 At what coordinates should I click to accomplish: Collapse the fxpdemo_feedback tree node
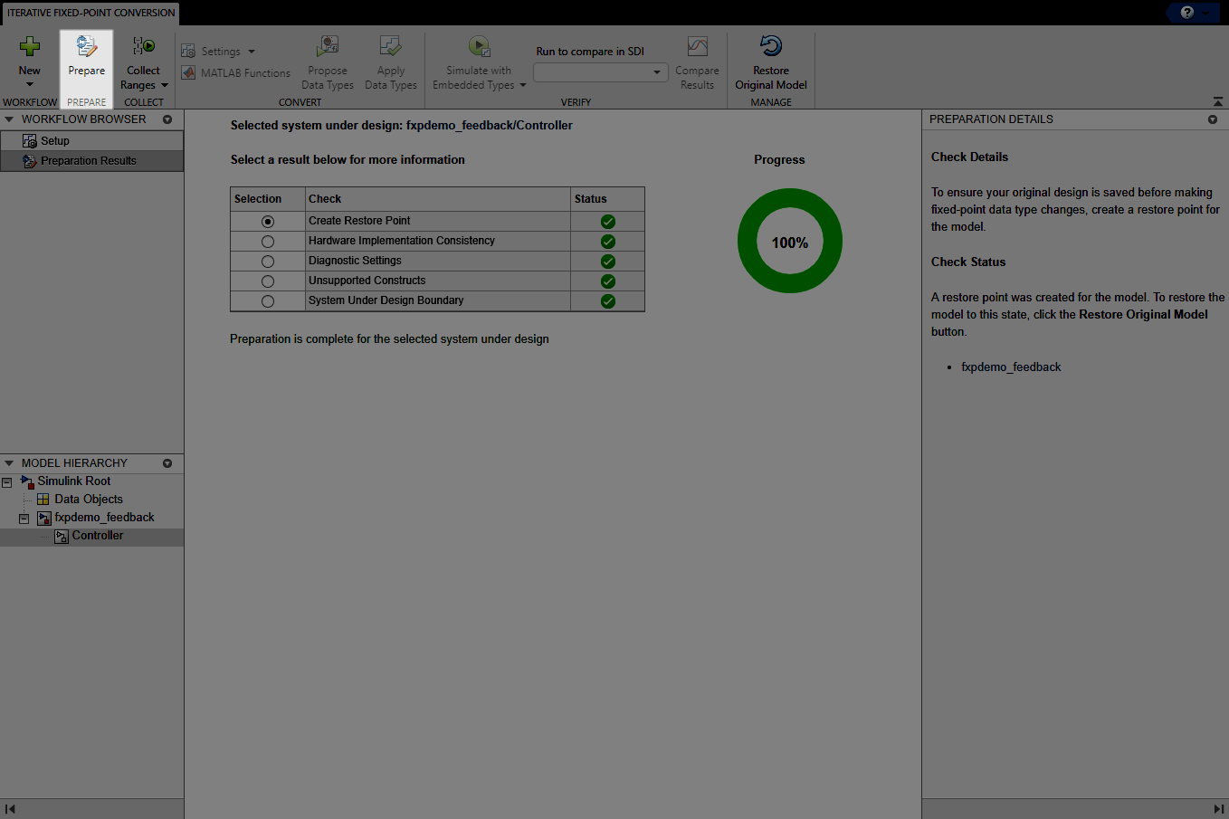click(x=24, y=517)
